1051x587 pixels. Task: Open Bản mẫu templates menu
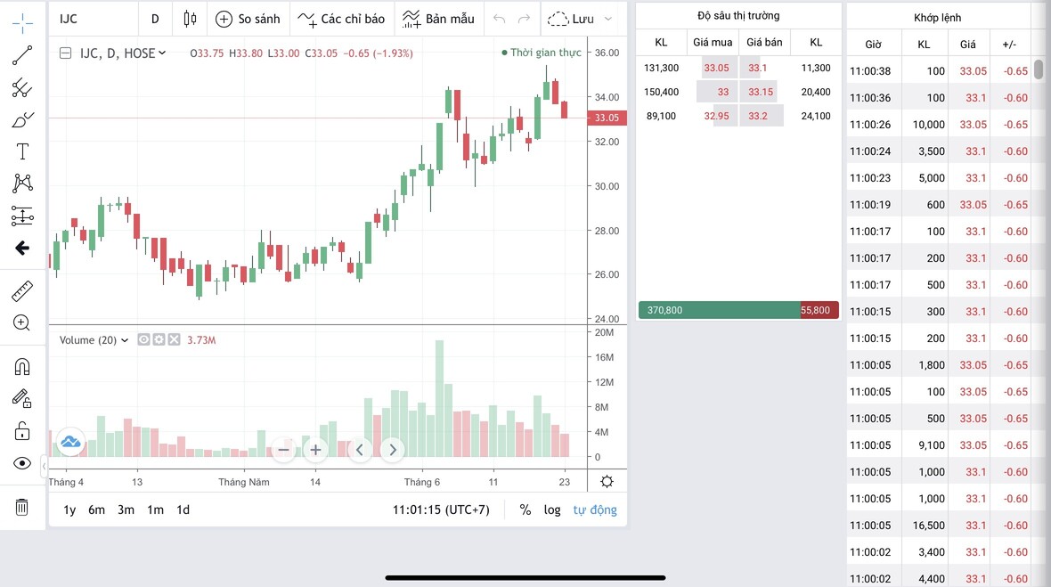click(438, 19)
